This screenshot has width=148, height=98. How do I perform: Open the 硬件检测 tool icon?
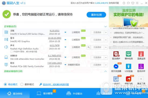(x=129, y=54)
